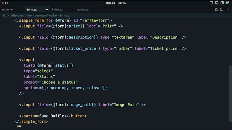The width and height of the screenshot is (232, 130).
Task: Click type="textarea" value
Action: point(123,37)
